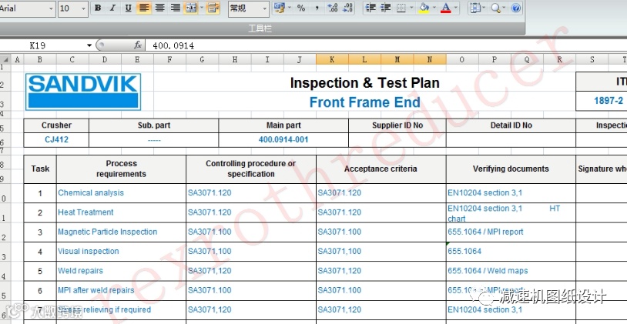Select the 'Weld repairs' cell

click(x=121, y=271)
